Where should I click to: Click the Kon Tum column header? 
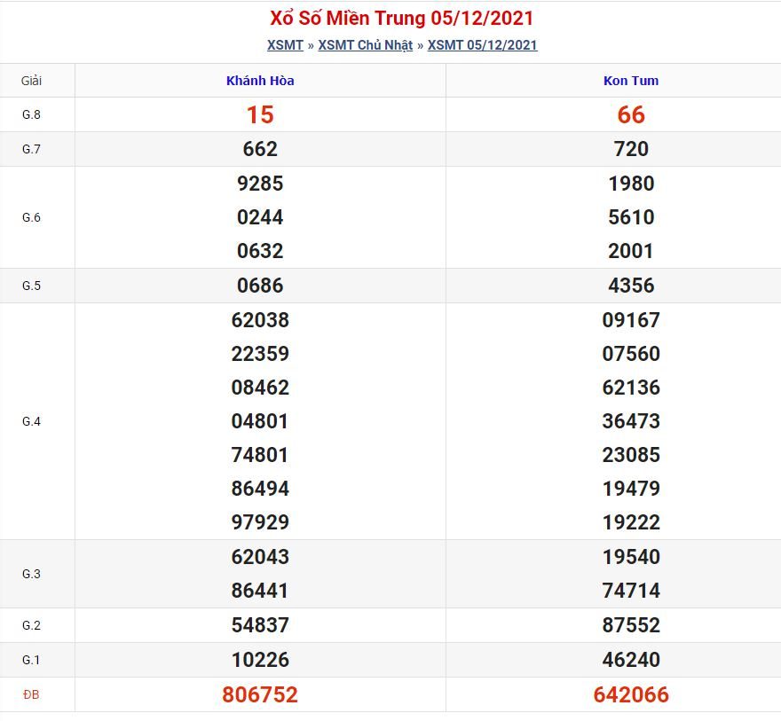[631, 81]
